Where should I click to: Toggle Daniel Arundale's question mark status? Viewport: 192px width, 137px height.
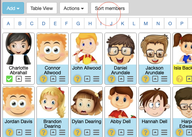(x=112, y=79)
